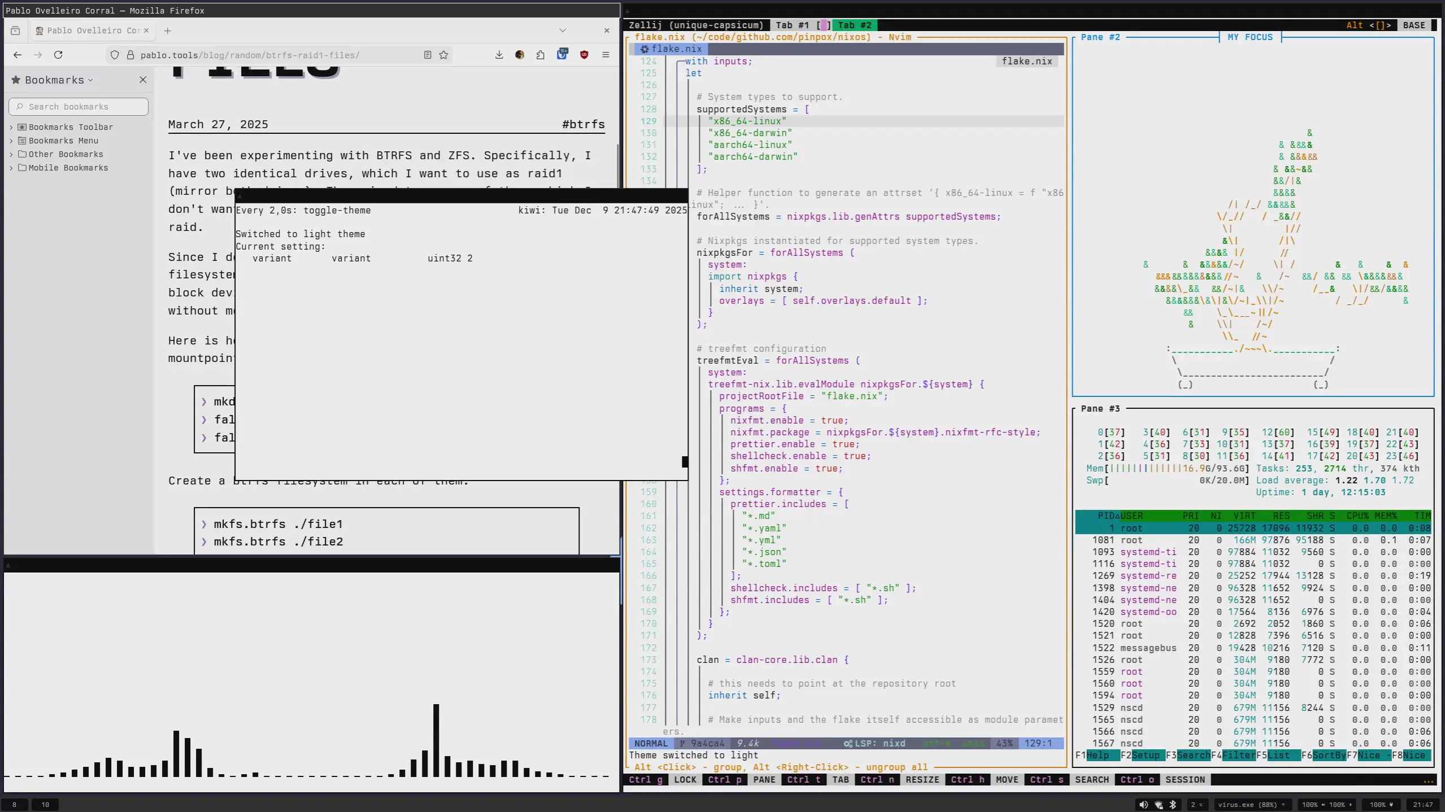
Task: Open a new browser tab with the plus button
Action: pyautogui.click(x=167, y=30)
